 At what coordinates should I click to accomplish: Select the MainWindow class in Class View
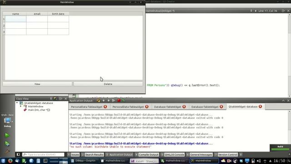[35, 106]
